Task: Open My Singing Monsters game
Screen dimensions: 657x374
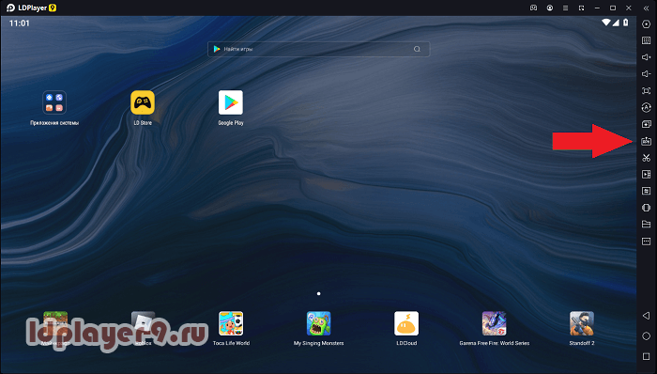Action: pos(318,323)
